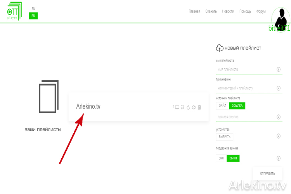Viewport: 291px width, 194px height.
Task: Turn archive support ВЫКЛ
Action: [233, 158]
